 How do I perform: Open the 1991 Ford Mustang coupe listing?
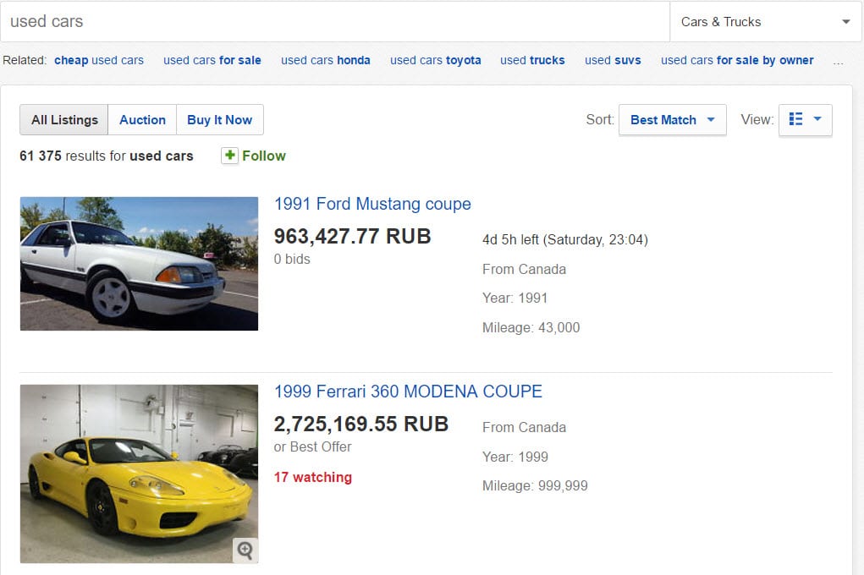(372, 204)
